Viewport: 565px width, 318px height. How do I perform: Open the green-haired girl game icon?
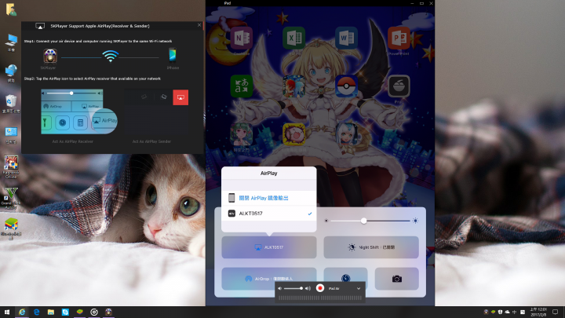[x=241, y=134]
